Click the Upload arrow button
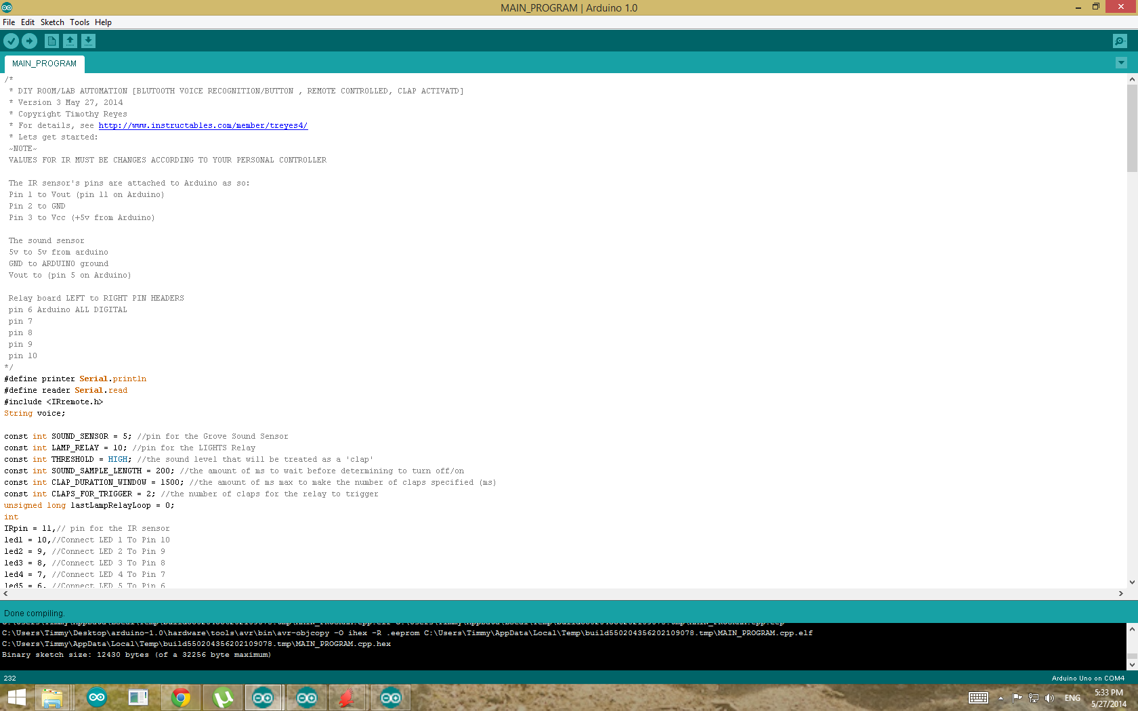 click(x=29, y=41)
